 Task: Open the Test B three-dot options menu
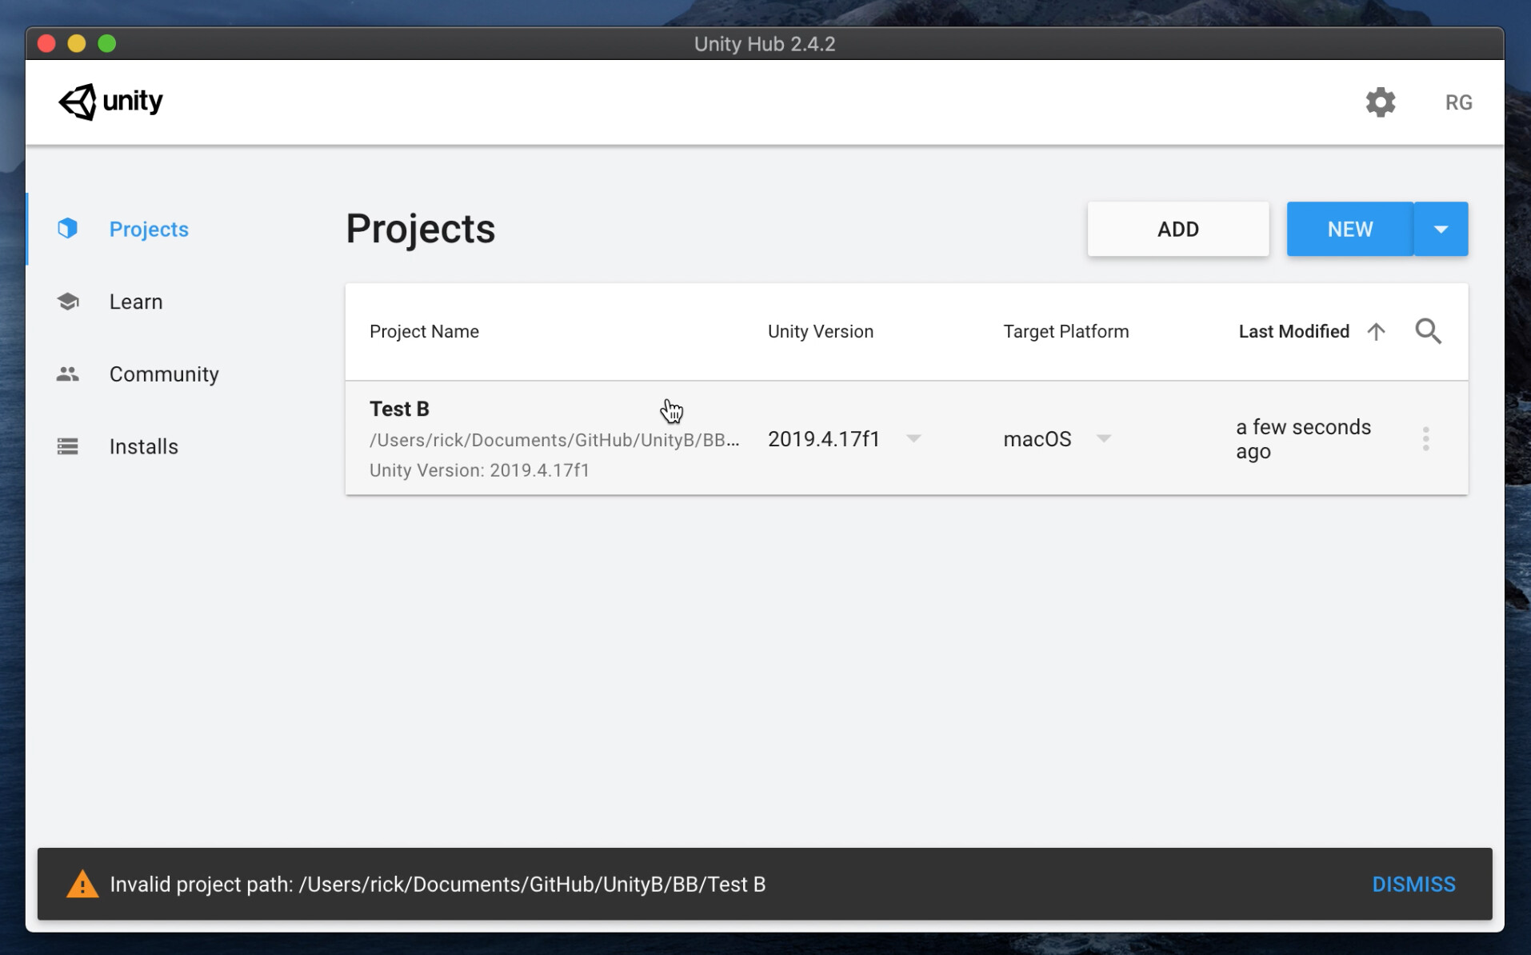[x=1425, y=438]
